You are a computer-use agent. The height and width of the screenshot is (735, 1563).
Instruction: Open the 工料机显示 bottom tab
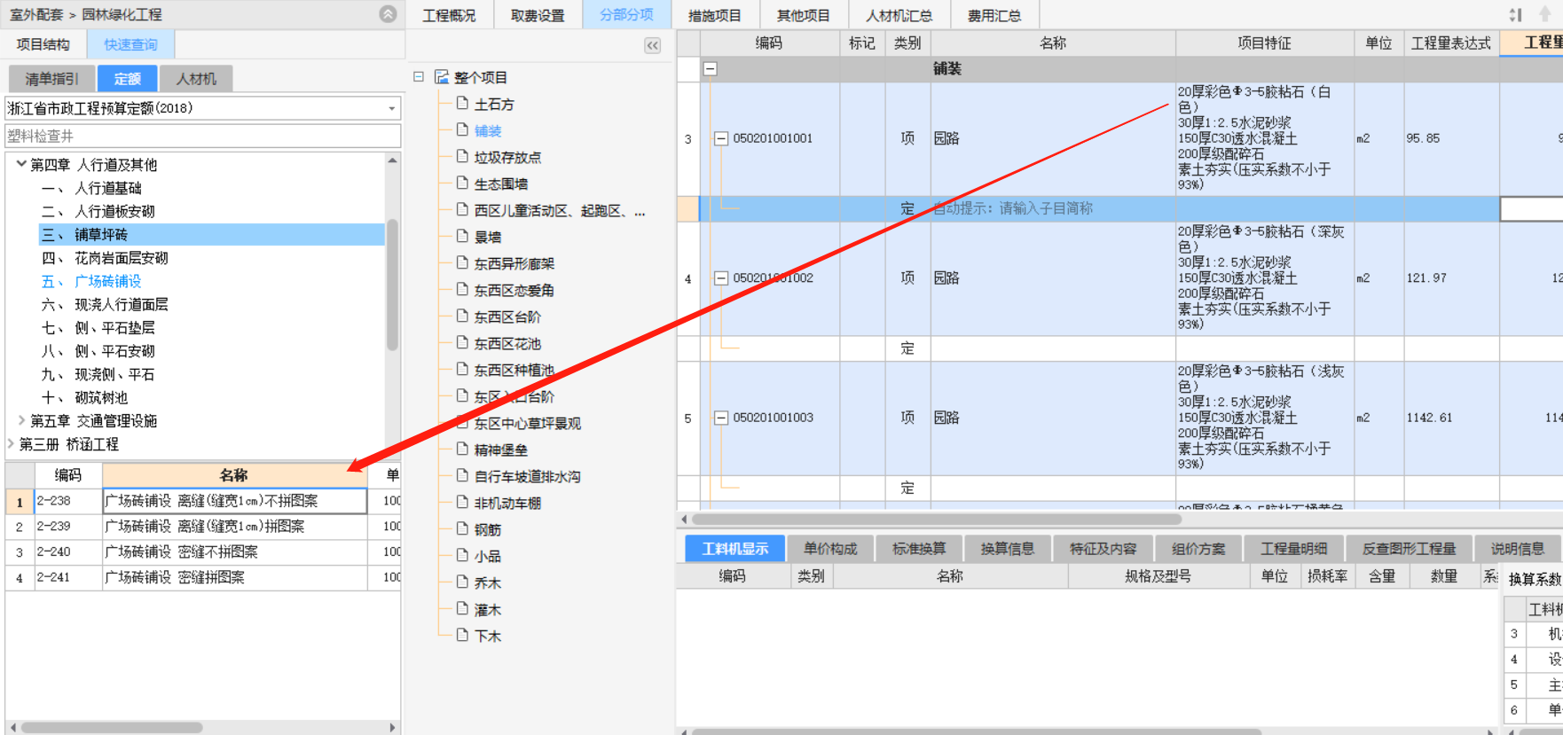[x=735, y=549]
